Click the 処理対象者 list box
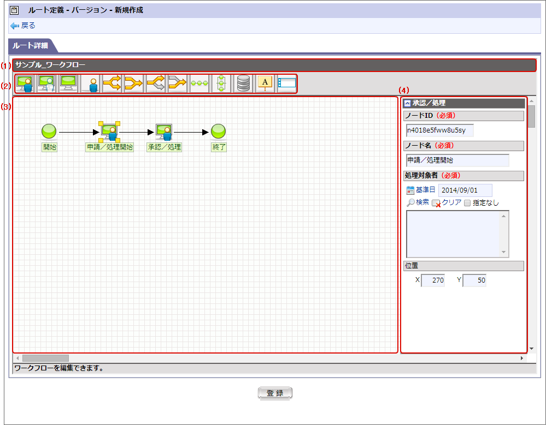This screenshot has width=546, height=425. click(x=457, y=234)
